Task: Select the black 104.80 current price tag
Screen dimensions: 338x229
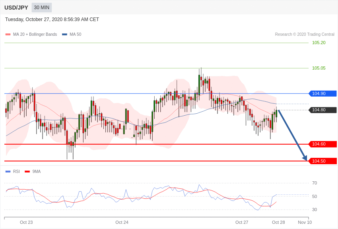Action: (x=322, y=110)
